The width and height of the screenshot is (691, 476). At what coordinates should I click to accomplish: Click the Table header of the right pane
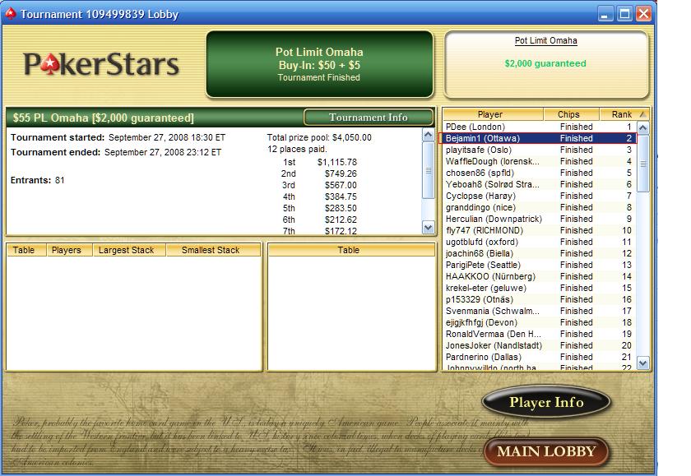click(x=351, y=250)
